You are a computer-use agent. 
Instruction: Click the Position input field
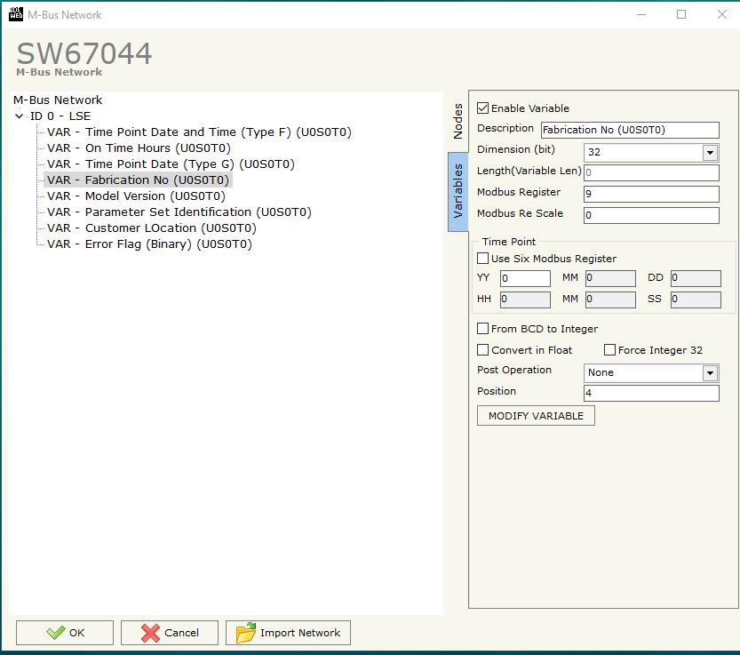(x=651, y=393)
